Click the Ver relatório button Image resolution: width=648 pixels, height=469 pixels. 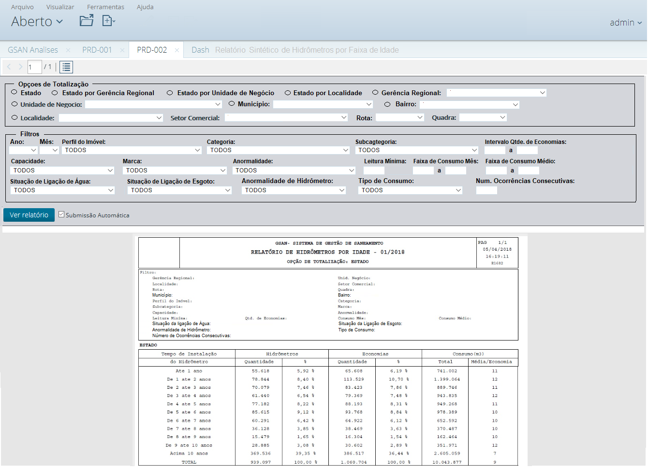29,215
